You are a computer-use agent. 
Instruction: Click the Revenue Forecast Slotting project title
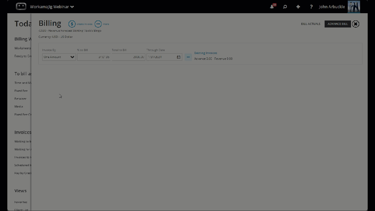pos(70,31)
